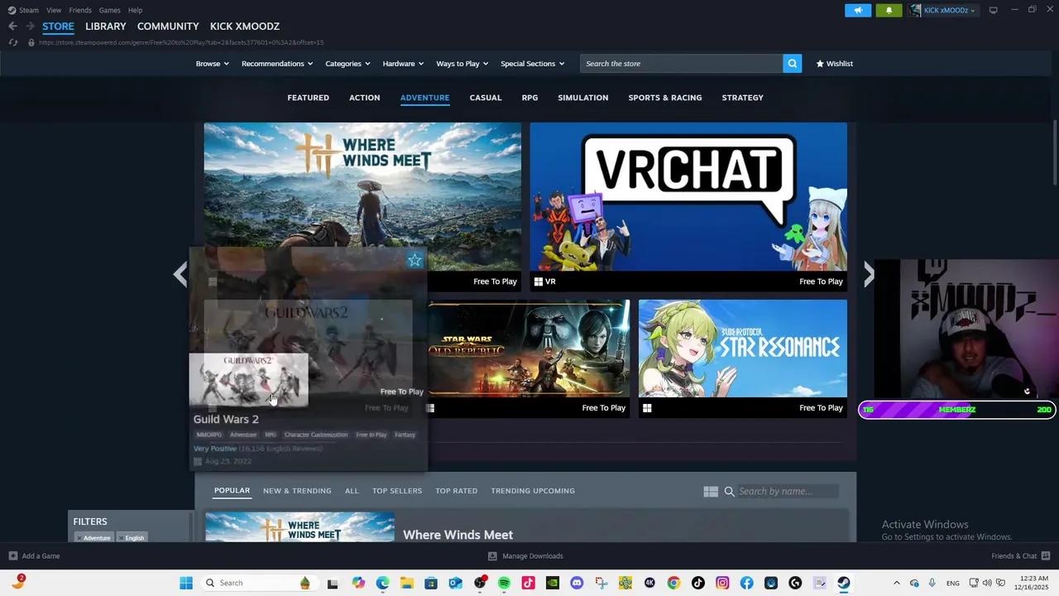Image resolution: width=1059 pixels, height=596 pixels.
Task: Click the blue magnifier store search button
Action: [x=792, y=64]
